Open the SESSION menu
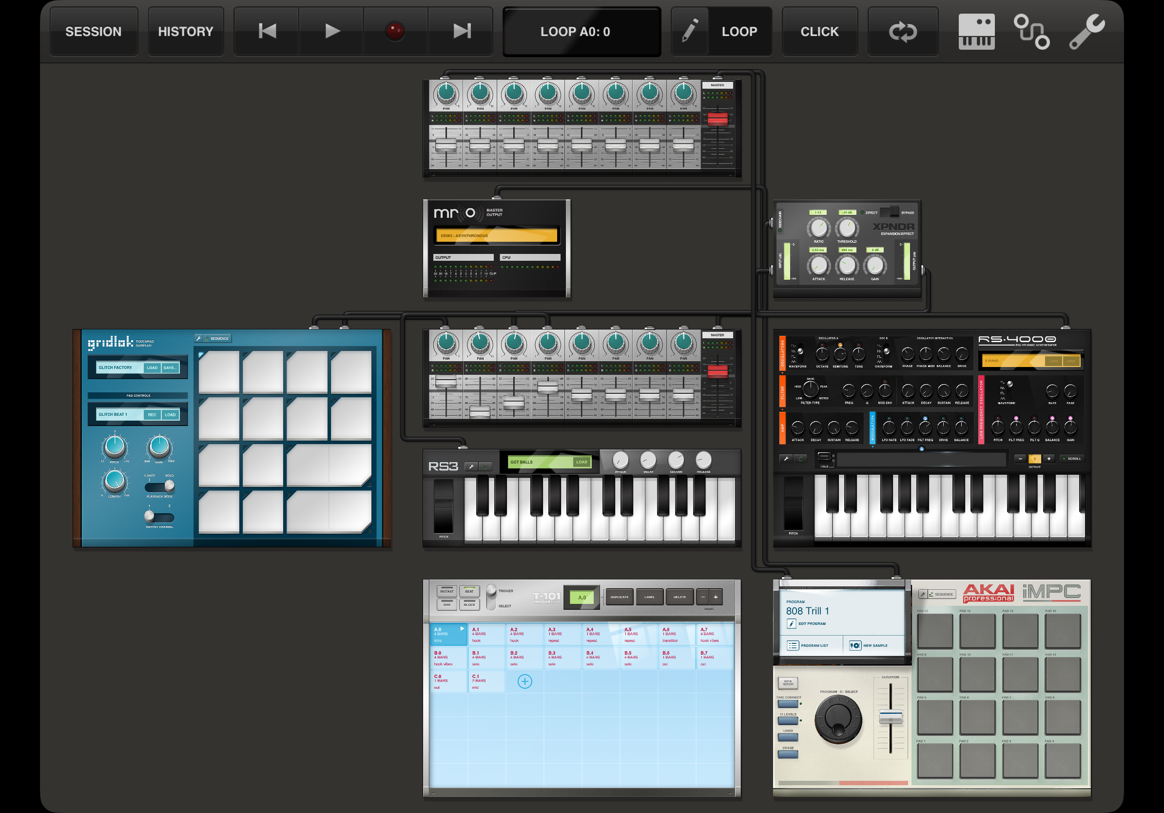 tap(94, 31)
